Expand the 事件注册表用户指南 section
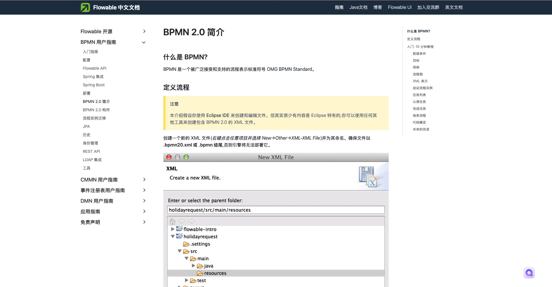The image size is (552, 287). (144, 190)
